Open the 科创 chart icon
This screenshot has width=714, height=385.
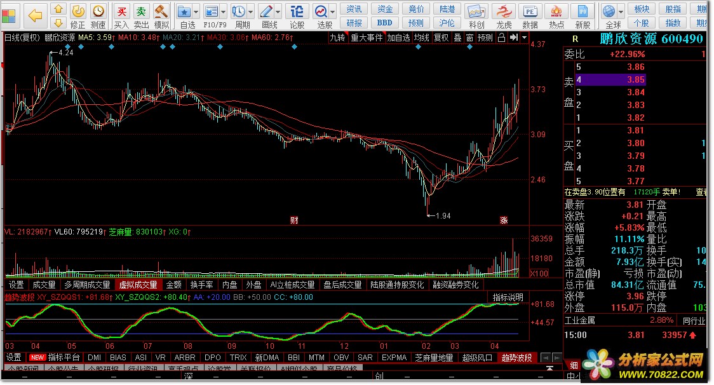click(476, 11)
